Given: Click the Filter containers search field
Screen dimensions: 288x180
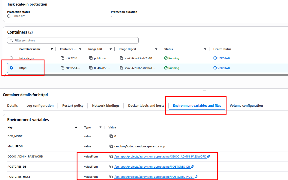Looking at the screenshot, I should coord(73,40).
